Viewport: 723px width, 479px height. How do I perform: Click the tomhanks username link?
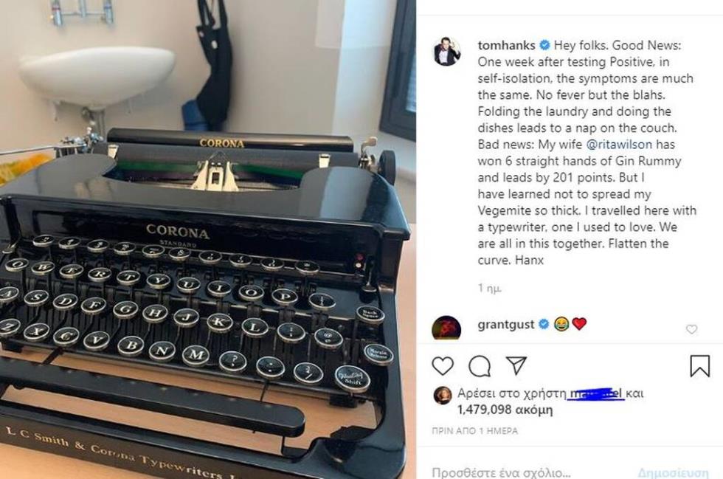click(x=506, y=45)
